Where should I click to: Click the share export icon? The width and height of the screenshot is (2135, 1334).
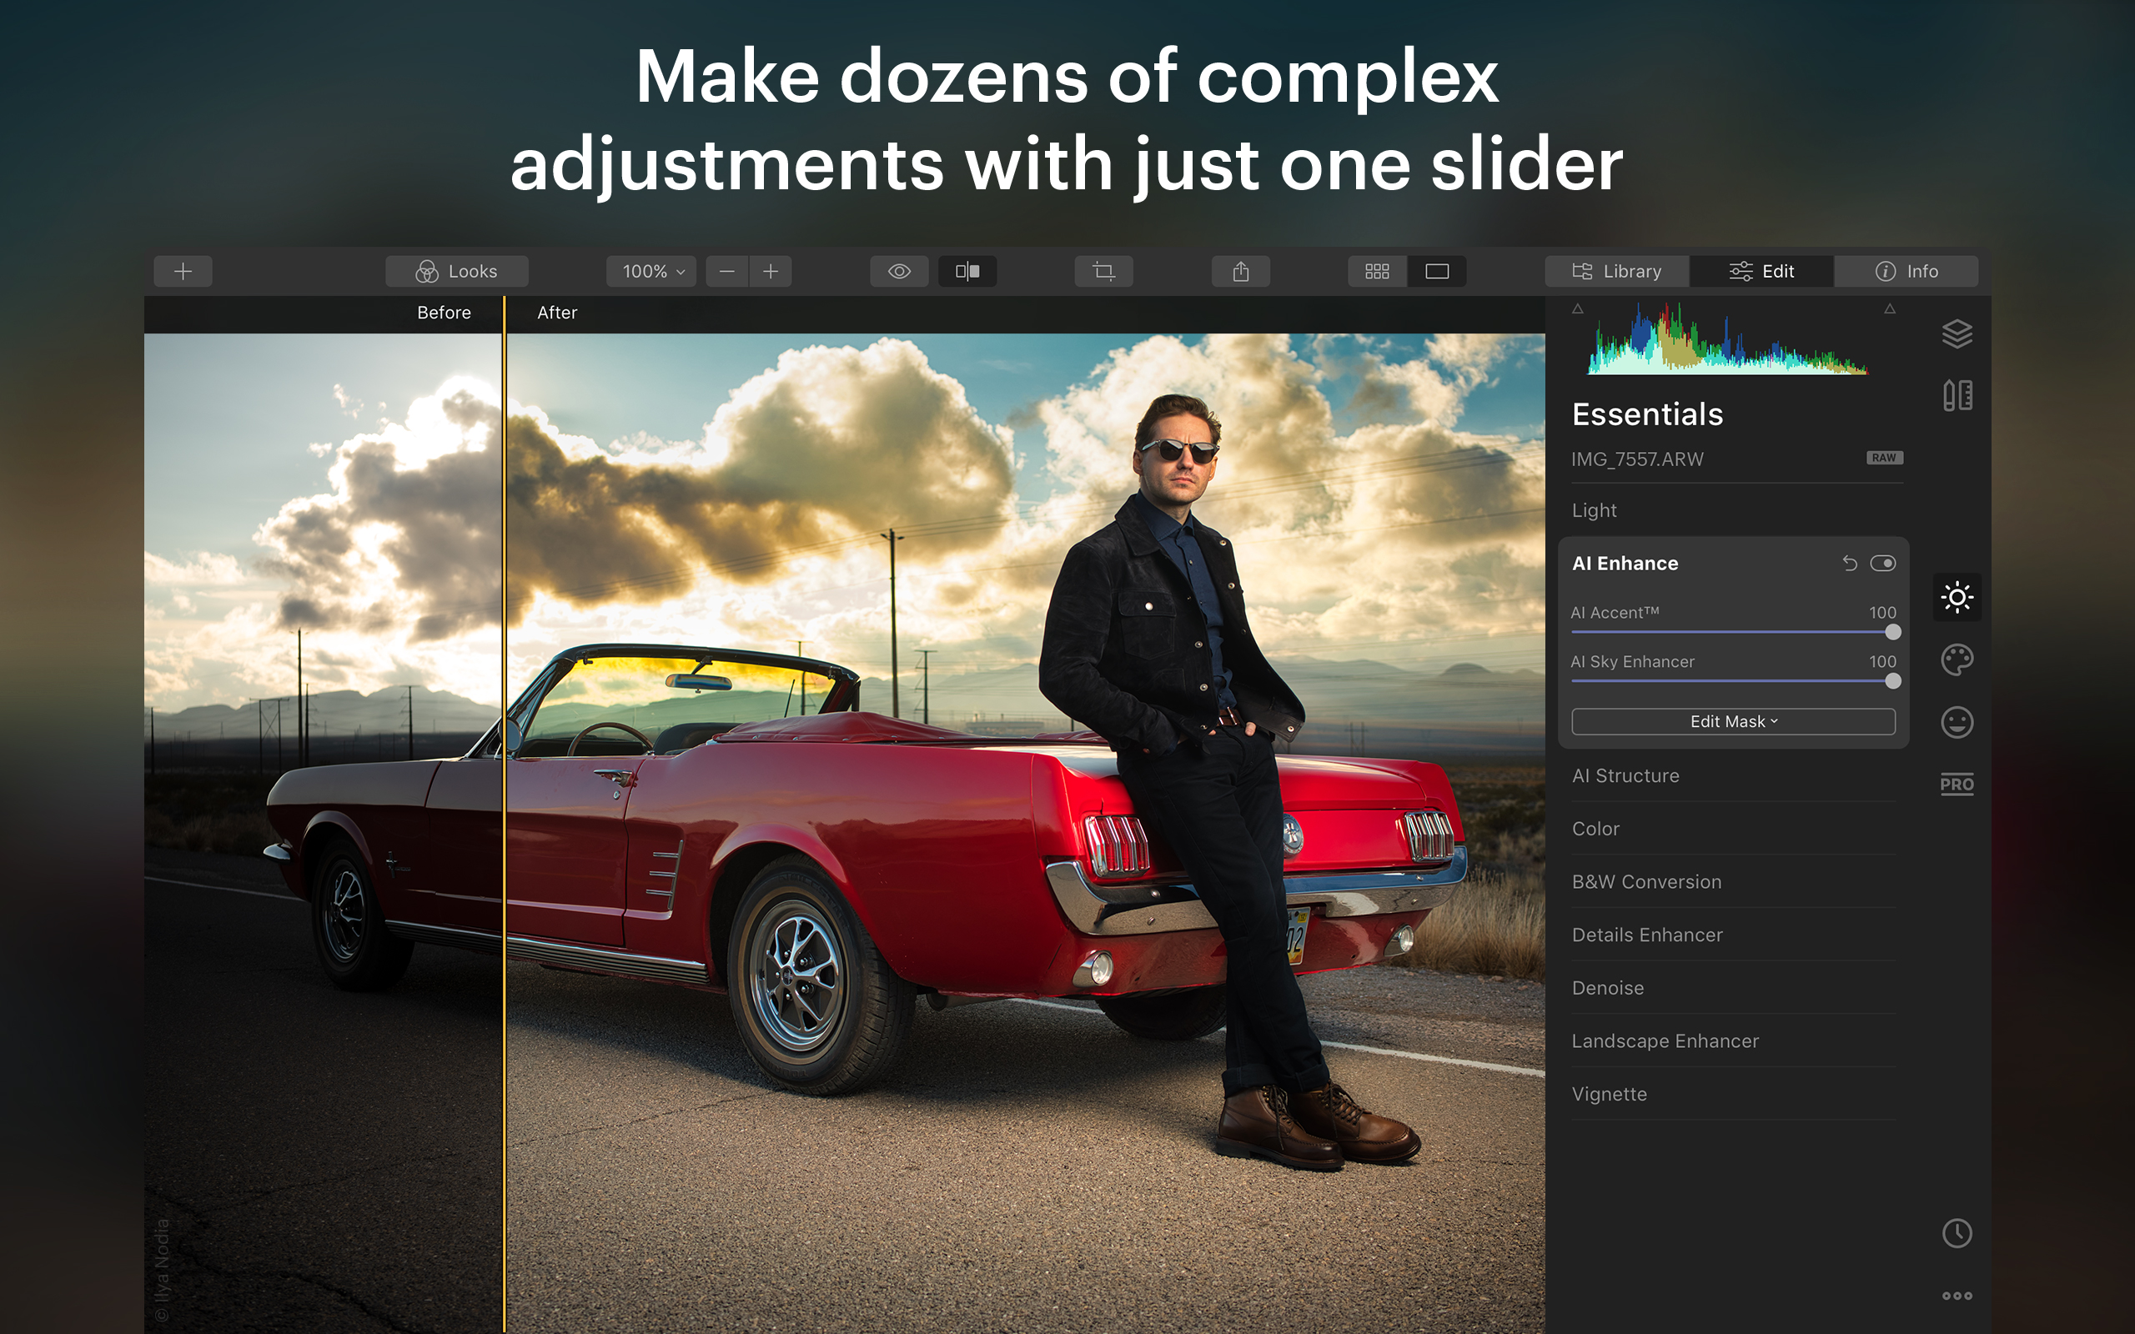point(1240,272)
